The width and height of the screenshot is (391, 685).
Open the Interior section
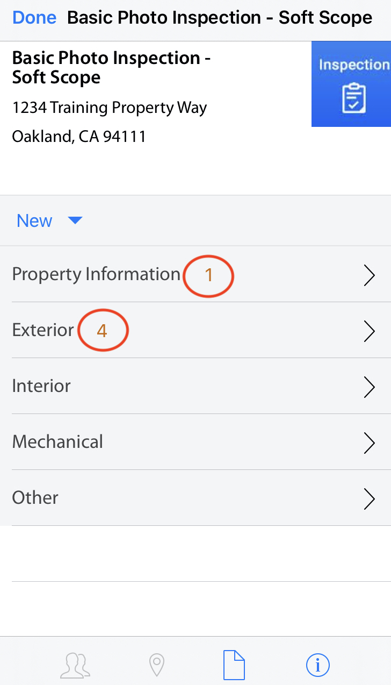point(41,386)
